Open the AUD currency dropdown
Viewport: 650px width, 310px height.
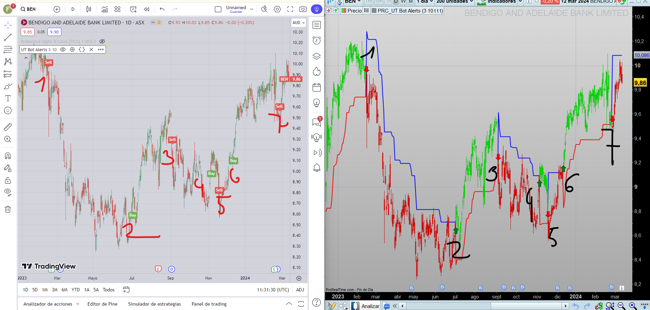299,23
